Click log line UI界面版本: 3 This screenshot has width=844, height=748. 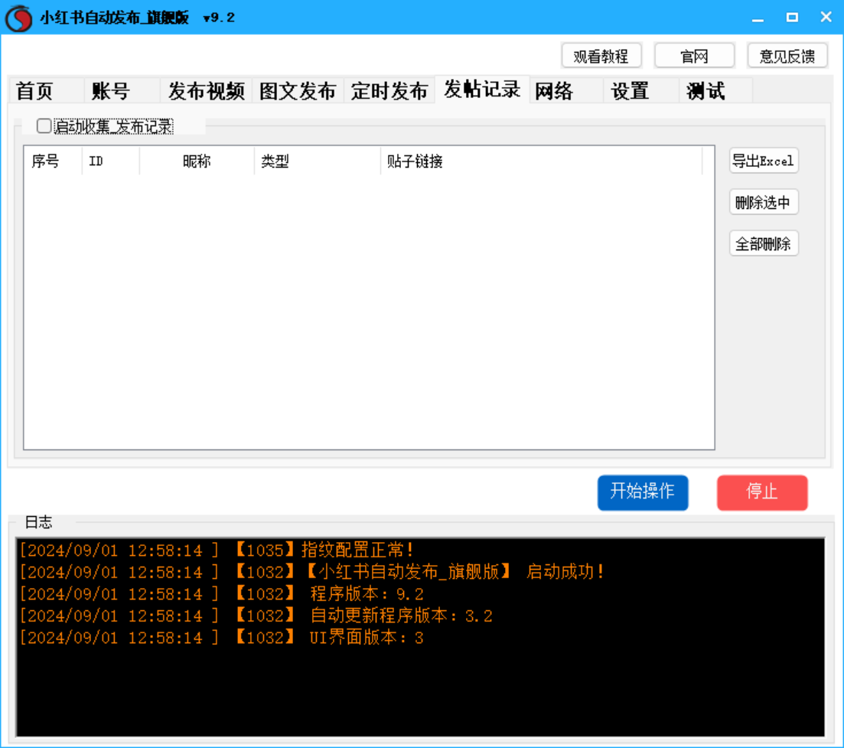coord(222,638)
